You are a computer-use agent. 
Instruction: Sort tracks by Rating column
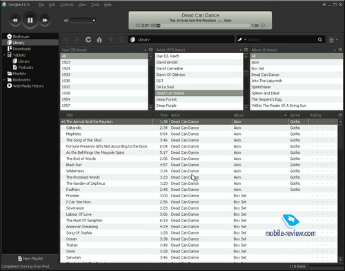[323, 115]
